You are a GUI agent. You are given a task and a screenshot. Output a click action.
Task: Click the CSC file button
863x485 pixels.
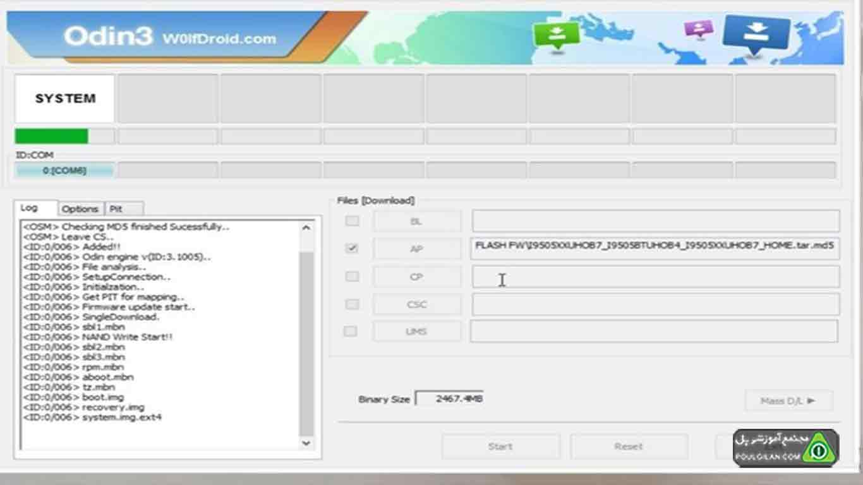point(416,304)
